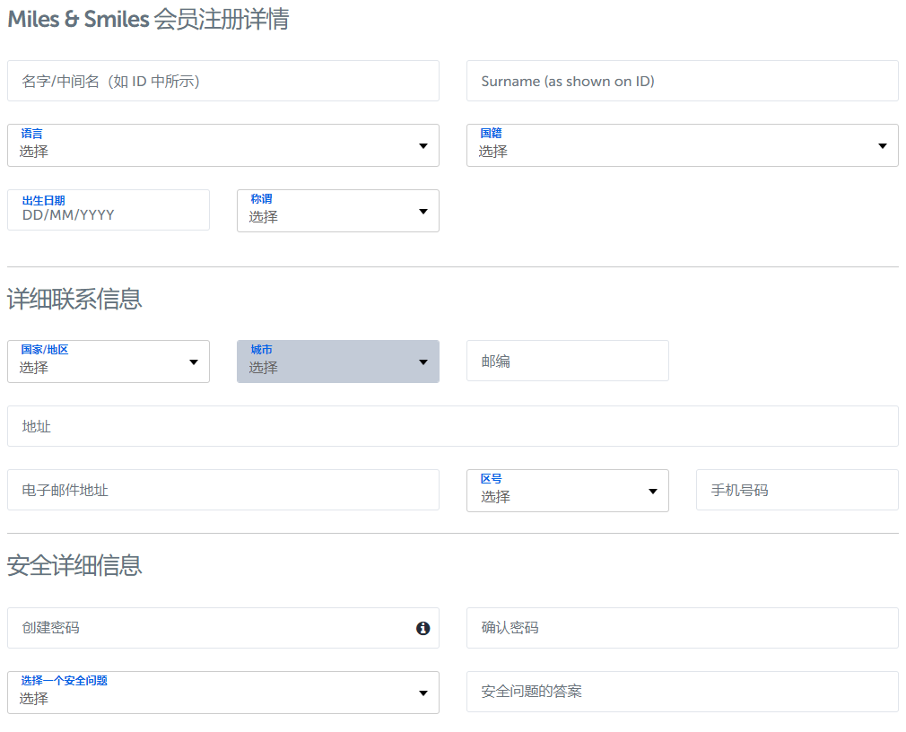
Task: Open the 语言 language dropdown
Action: point(222,145)
